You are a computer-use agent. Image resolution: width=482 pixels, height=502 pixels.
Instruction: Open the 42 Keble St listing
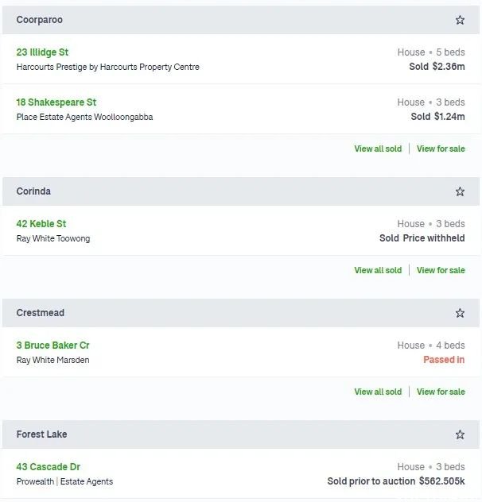41,223
